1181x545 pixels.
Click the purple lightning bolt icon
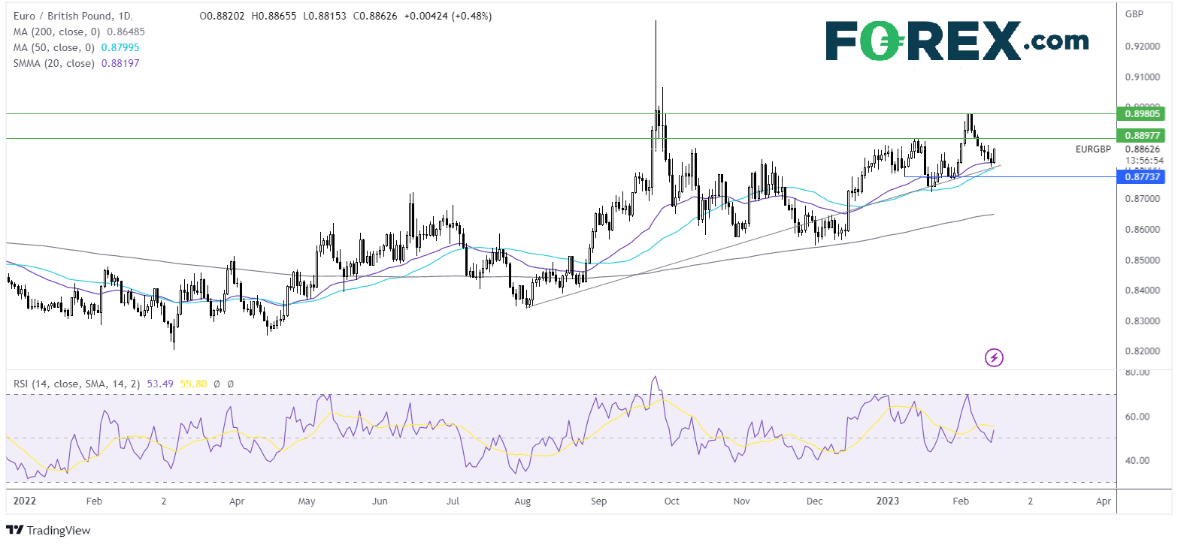[994, 357]
